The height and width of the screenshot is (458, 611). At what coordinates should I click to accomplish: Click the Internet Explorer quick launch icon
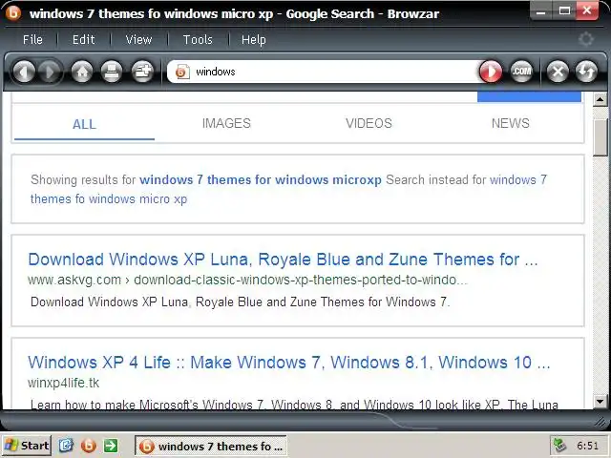point(66,446)
